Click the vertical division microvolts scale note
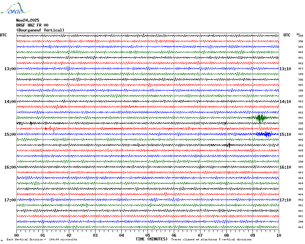The width and height of the screenshot is (305, 244). [42, 239]
